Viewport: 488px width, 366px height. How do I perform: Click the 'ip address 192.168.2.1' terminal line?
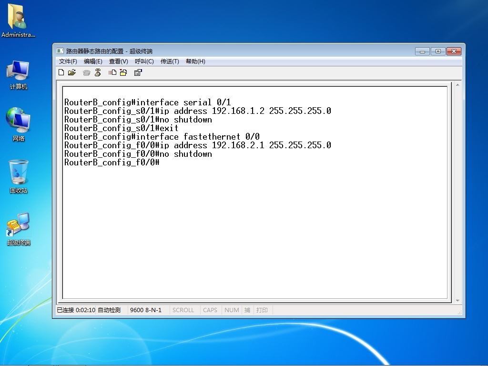pos(198,145)
